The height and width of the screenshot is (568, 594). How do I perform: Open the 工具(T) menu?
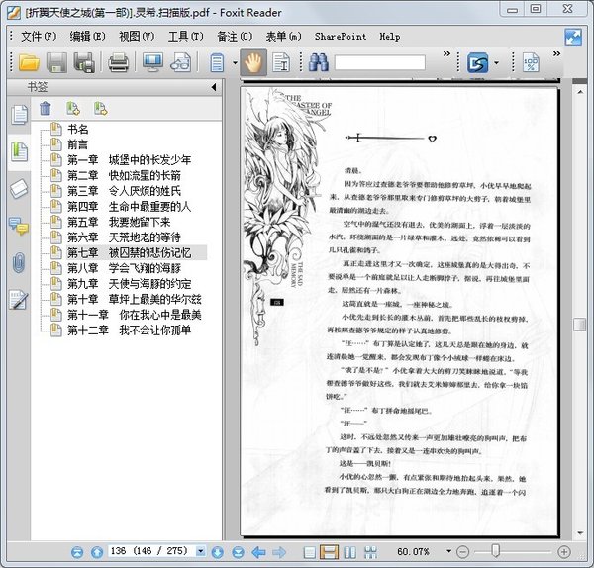click(186, 37)
